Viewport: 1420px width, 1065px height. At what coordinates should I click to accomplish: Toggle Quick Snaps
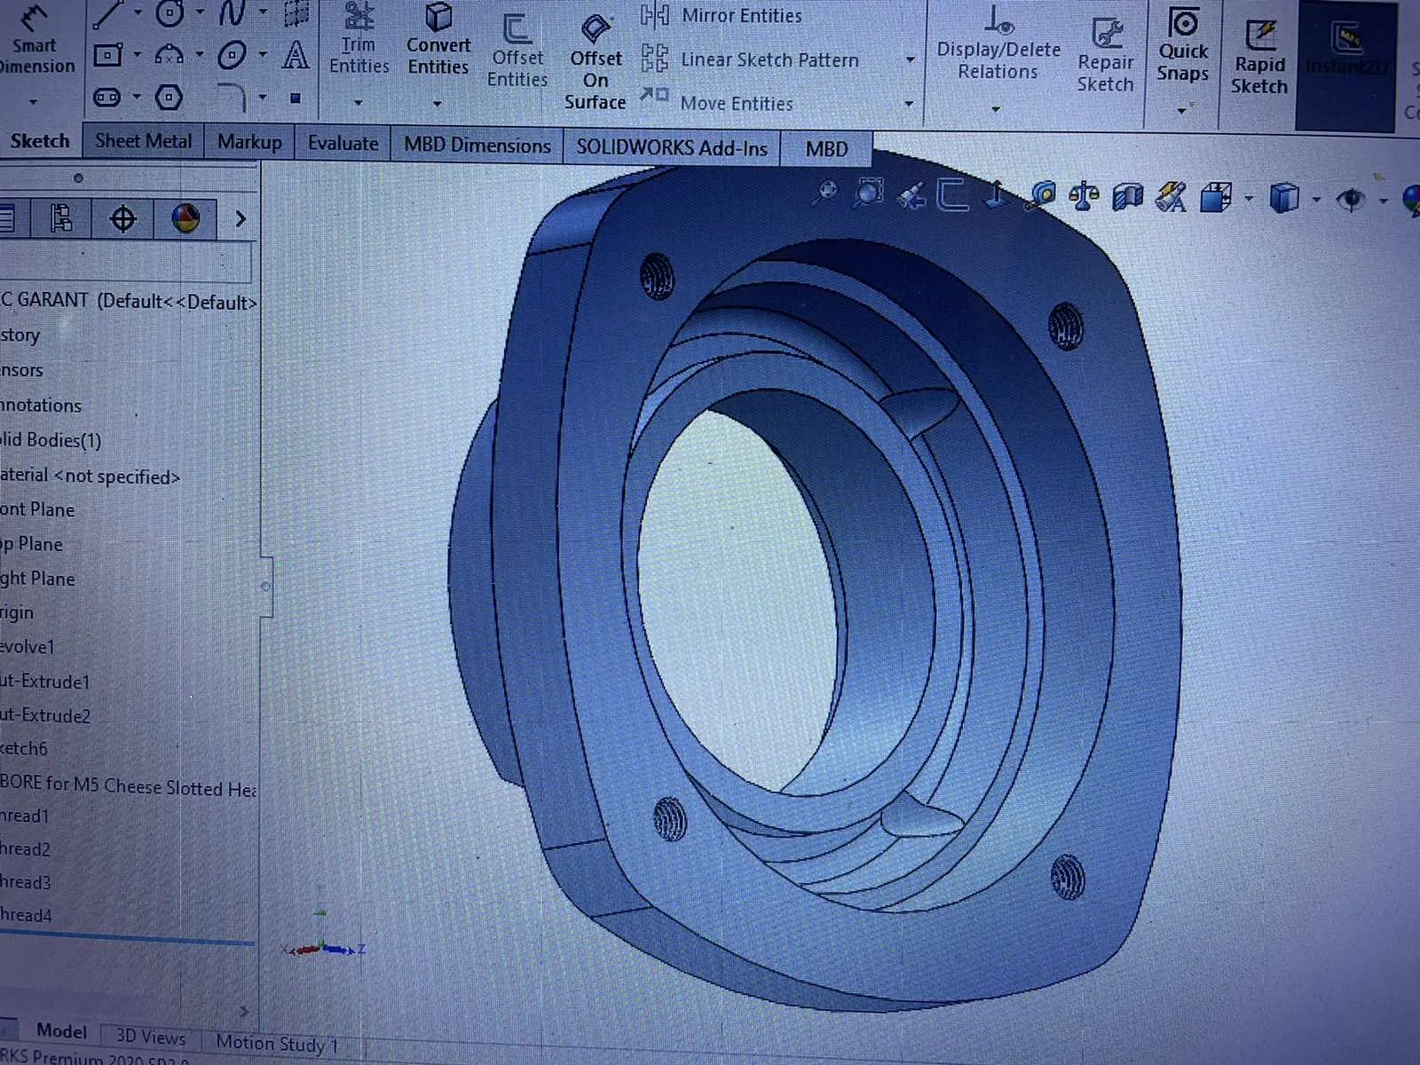(1183, 44)
